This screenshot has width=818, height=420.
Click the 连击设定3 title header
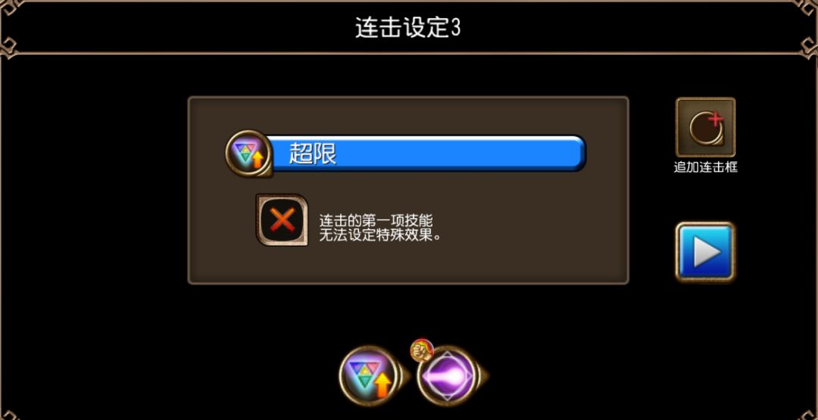(x=407, y=27)
